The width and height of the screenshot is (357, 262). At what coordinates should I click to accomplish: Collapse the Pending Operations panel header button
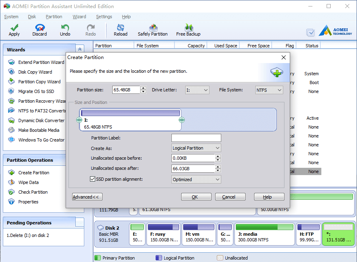[80, 222]
